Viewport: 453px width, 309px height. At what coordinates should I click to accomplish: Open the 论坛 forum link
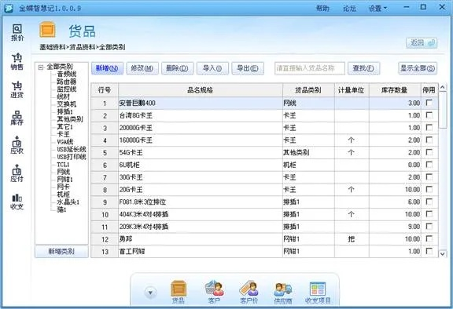pos(349,9)
